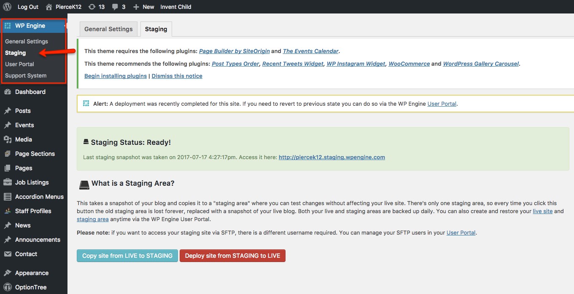Click the envelope icon for Contact
Screen dimensions: 574x294
pos(8,254)
